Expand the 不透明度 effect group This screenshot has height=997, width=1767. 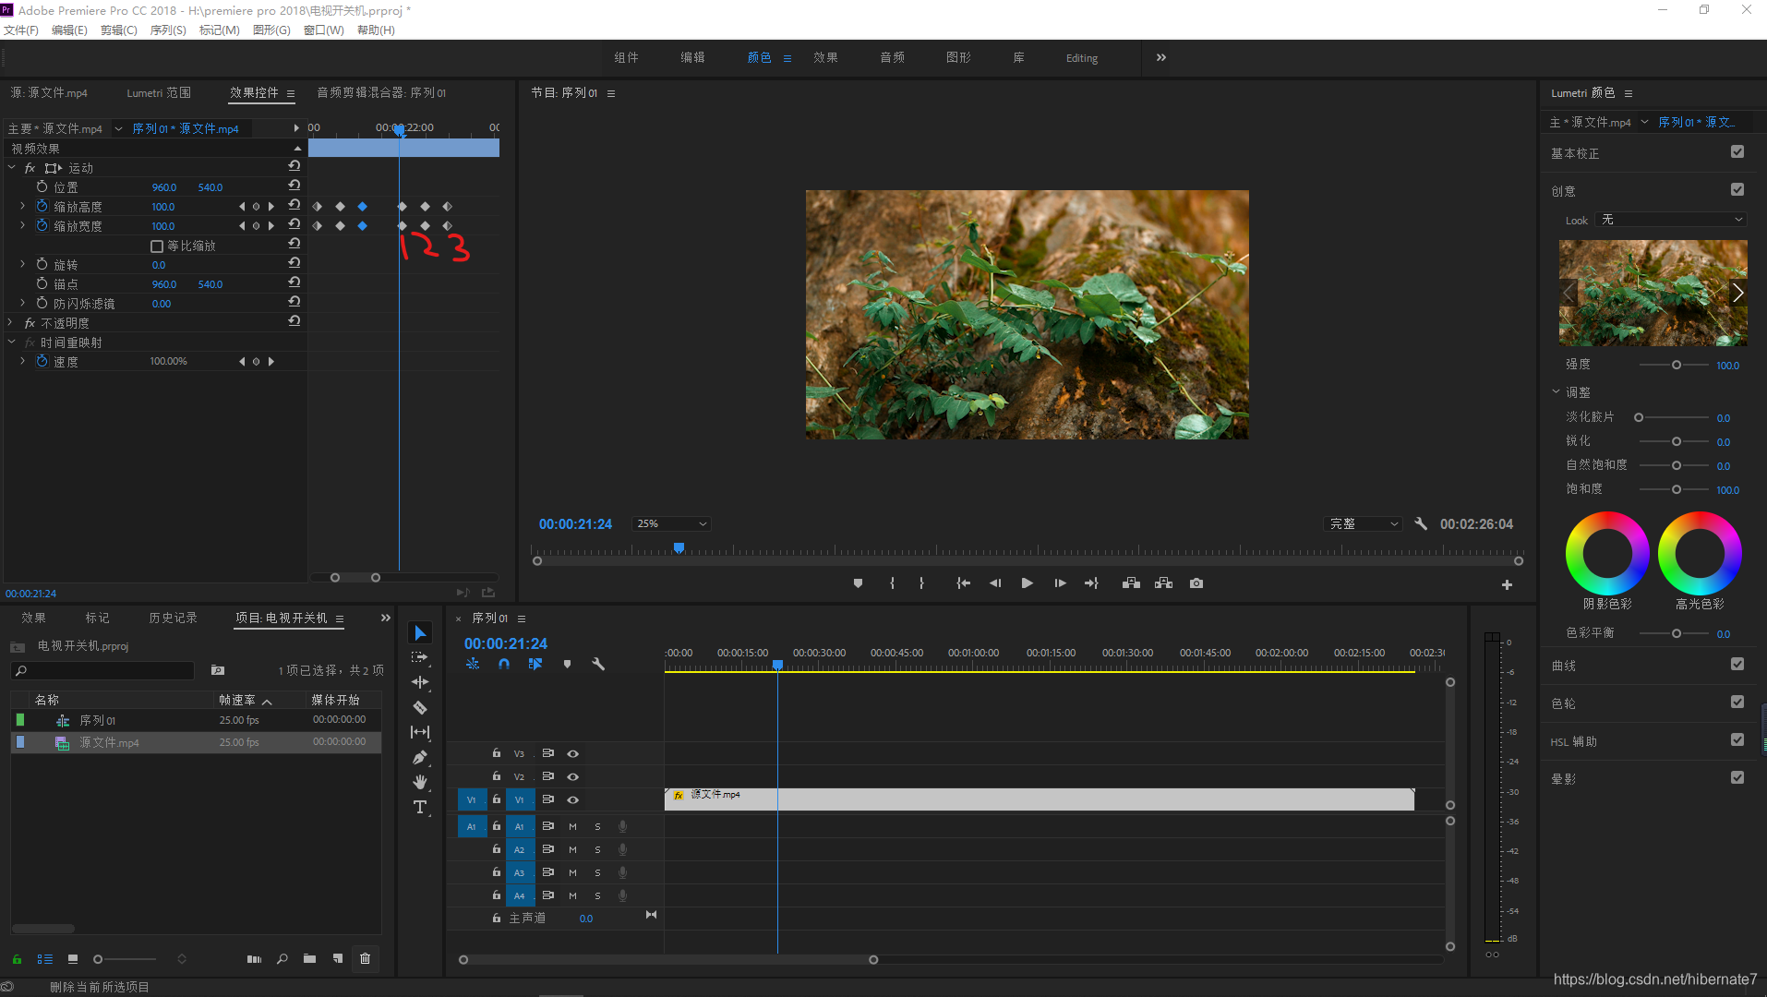click(11, 323)
